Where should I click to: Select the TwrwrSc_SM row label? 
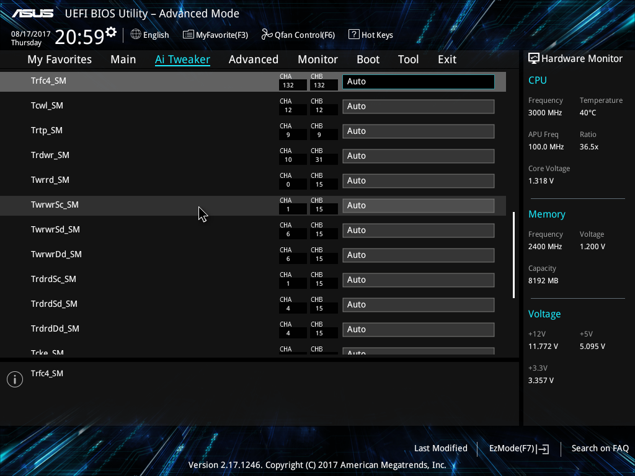coord(55,205)
